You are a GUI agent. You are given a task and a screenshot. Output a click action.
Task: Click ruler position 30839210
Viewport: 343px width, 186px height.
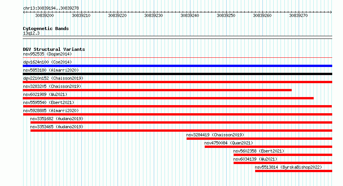(x=81, y=15)
